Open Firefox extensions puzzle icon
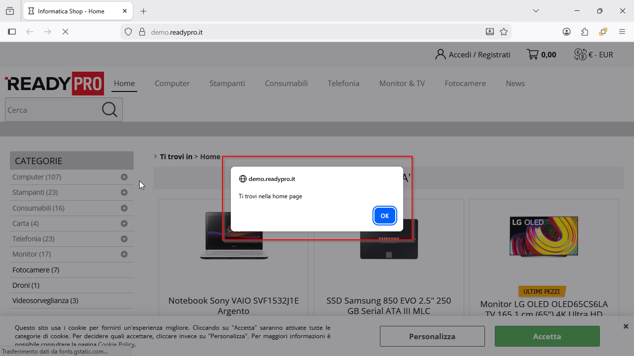Viewport: 634px width, 356px height. (x=584, y=32)
